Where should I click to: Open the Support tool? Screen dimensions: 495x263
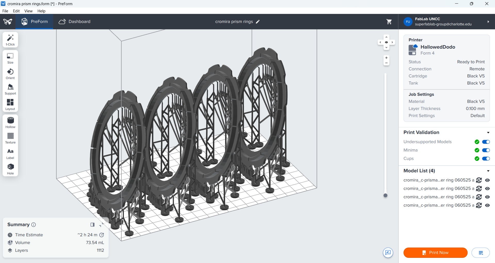point(10,89)
